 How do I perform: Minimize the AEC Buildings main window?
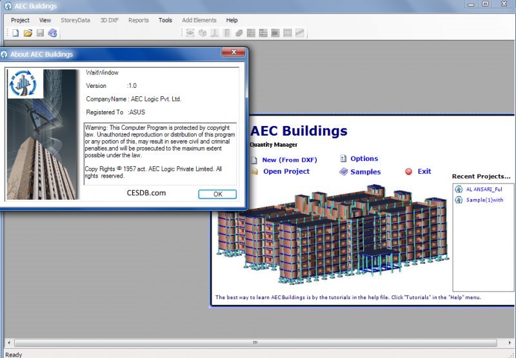click(x=471, y=4)
